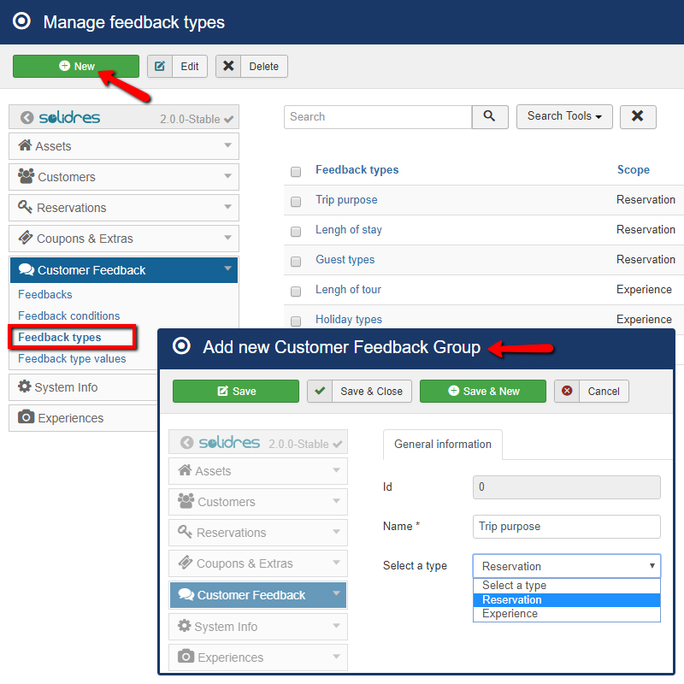Click the Assets home icon

(x=26, y=146)
